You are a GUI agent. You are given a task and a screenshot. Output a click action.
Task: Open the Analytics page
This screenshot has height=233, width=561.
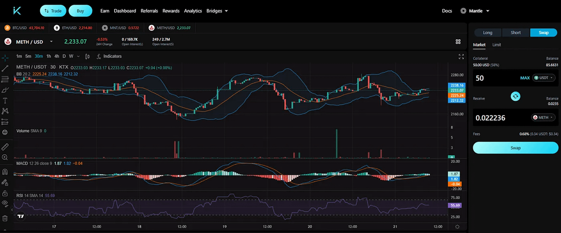coord(193,10)
